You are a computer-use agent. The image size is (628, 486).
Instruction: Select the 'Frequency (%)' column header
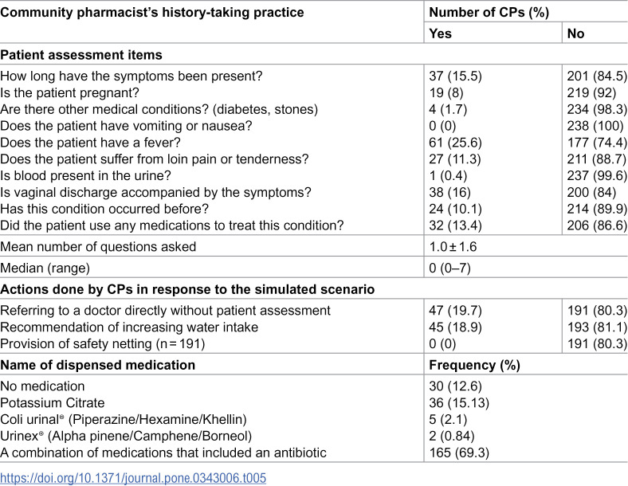coord(474,365)
